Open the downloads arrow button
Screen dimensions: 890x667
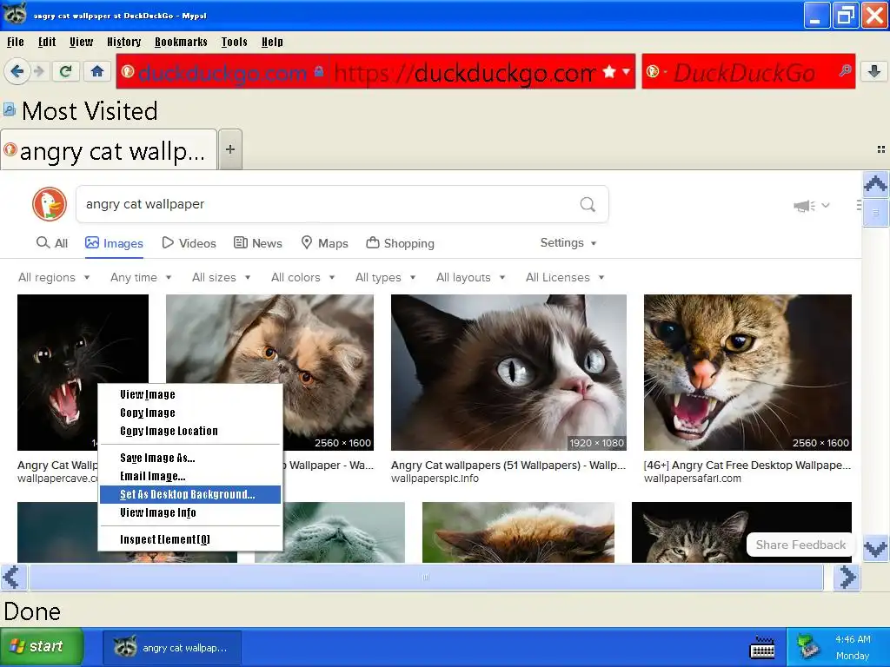tap(874, 71)
